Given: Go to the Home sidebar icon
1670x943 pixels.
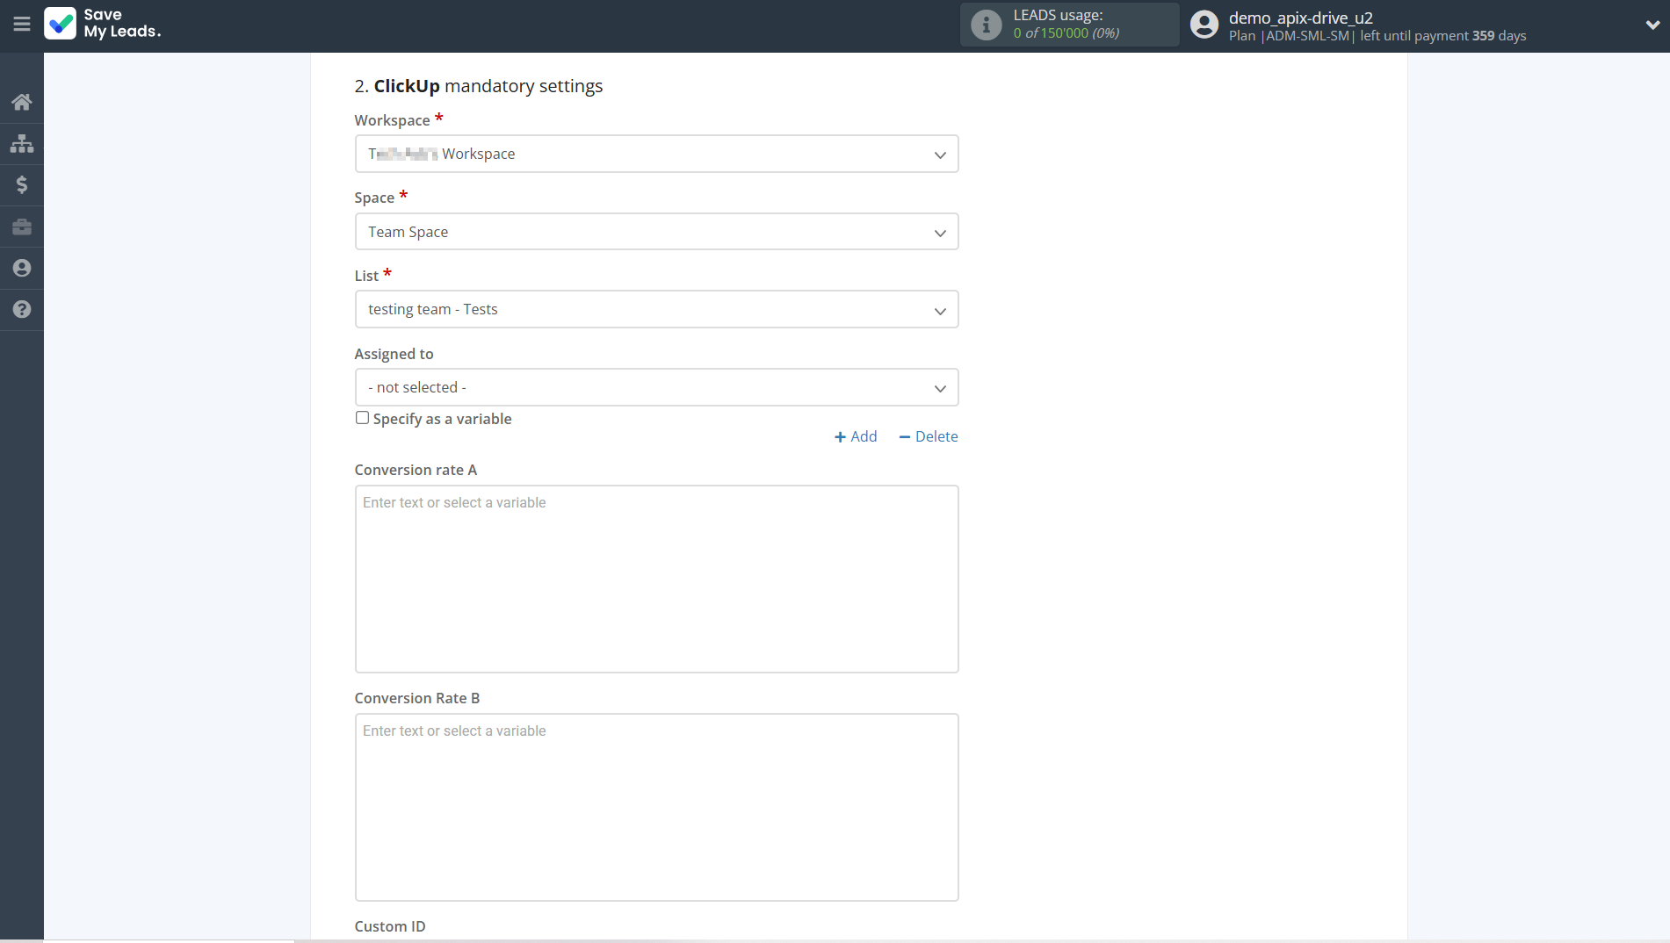Looking at the screenshot, I should tap(22, 102).
